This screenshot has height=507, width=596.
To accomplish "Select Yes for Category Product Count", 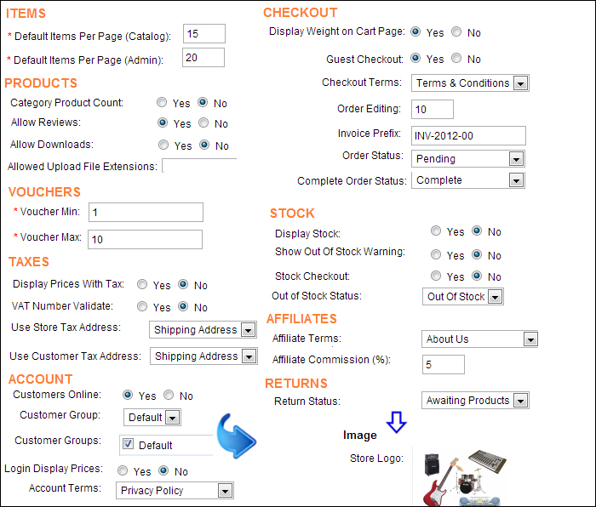I will [162, 103].
